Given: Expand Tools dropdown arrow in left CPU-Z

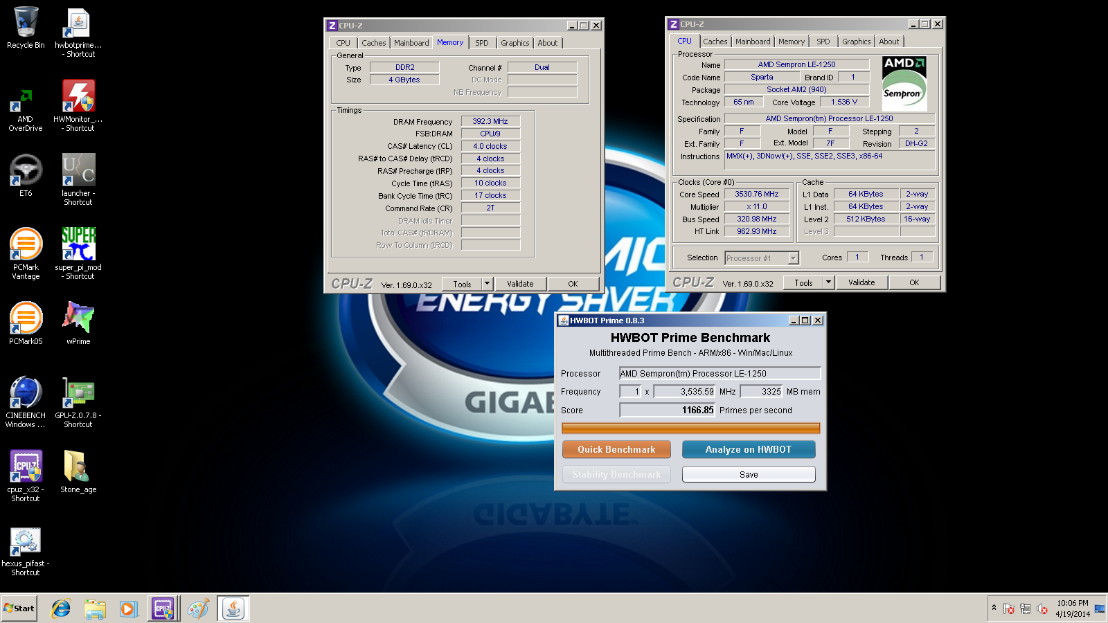Looking at the screenshot, I should [487, 284].
